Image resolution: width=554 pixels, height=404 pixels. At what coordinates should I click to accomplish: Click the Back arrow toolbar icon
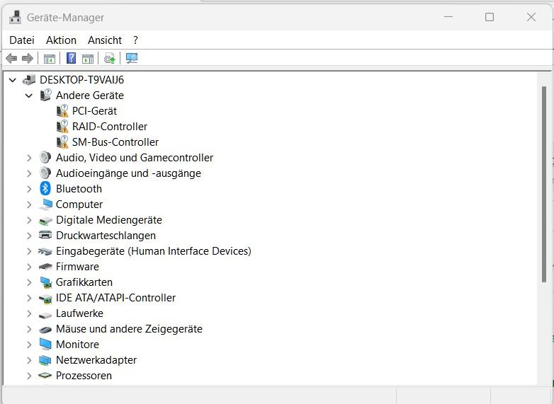11,58
